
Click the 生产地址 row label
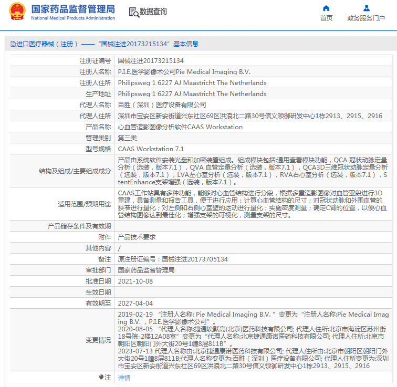click(98, 94)
